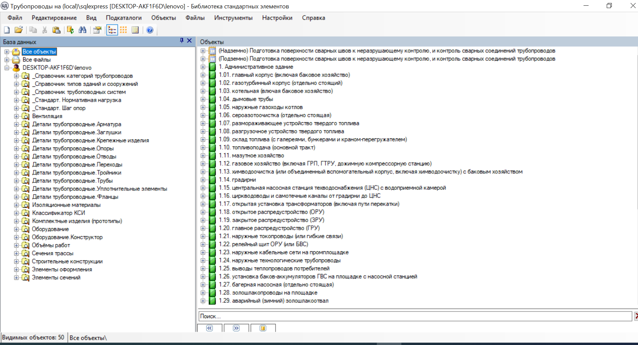
Task: Pin the База данных panel
Action: click(182, 41)
